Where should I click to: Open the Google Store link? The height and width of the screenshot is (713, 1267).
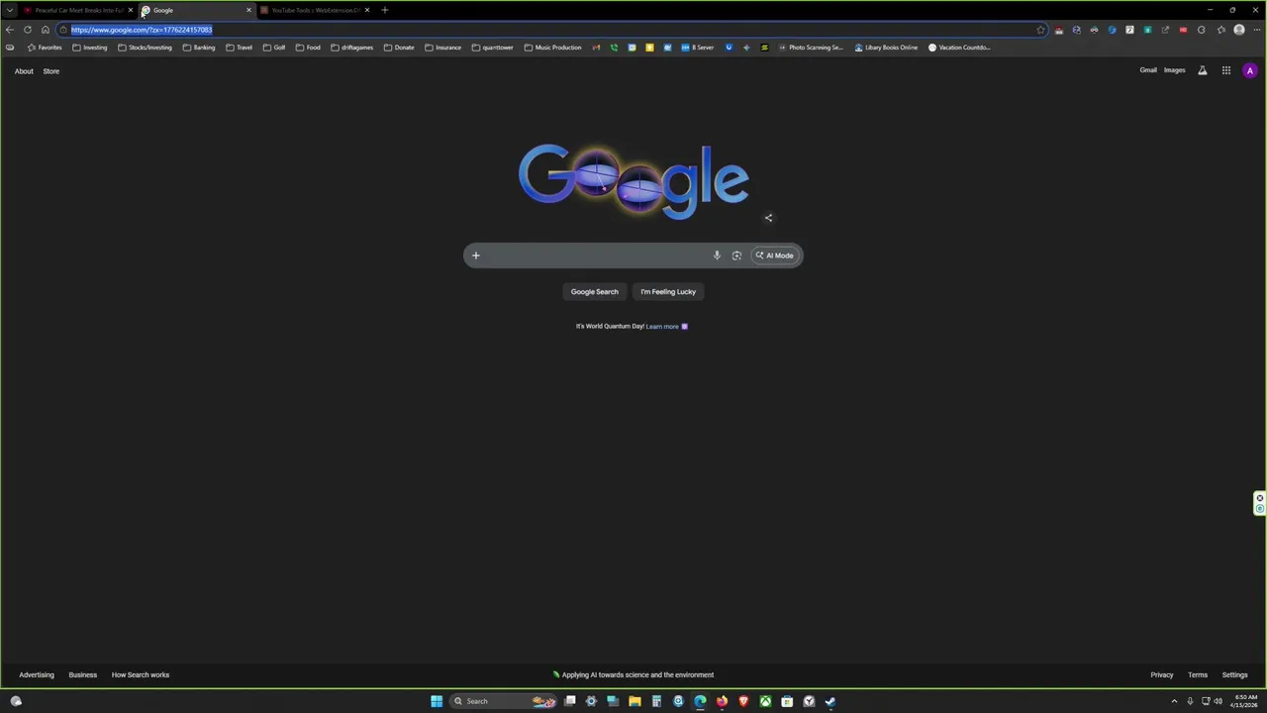click(50, 71)
